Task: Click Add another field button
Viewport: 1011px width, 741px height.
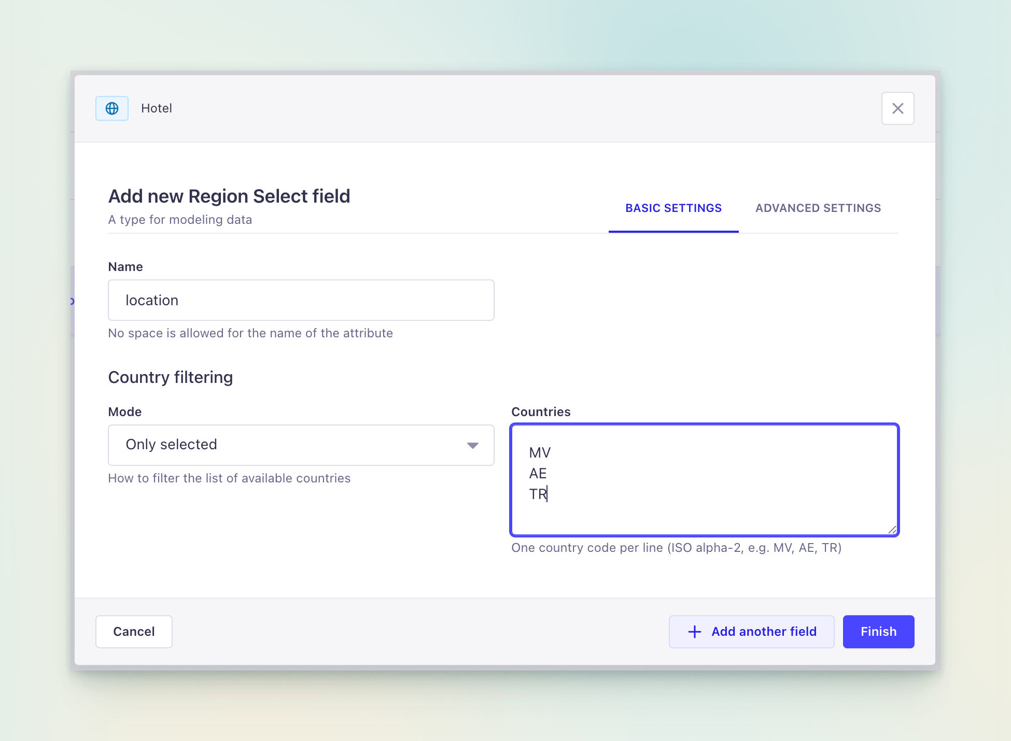Action: [x=751, y=632]
